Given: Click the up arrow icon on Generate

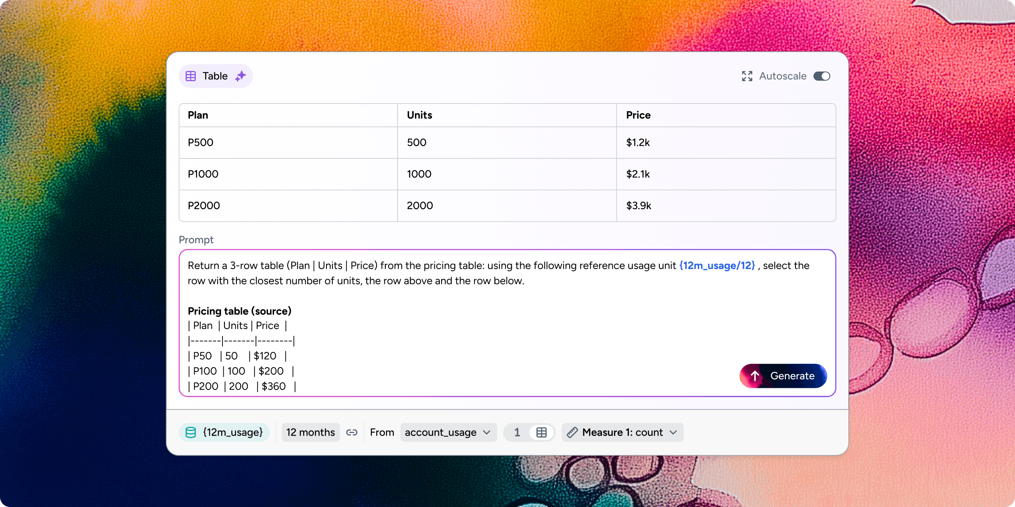Looking at the screenshot, I should [x=755, y=376].
